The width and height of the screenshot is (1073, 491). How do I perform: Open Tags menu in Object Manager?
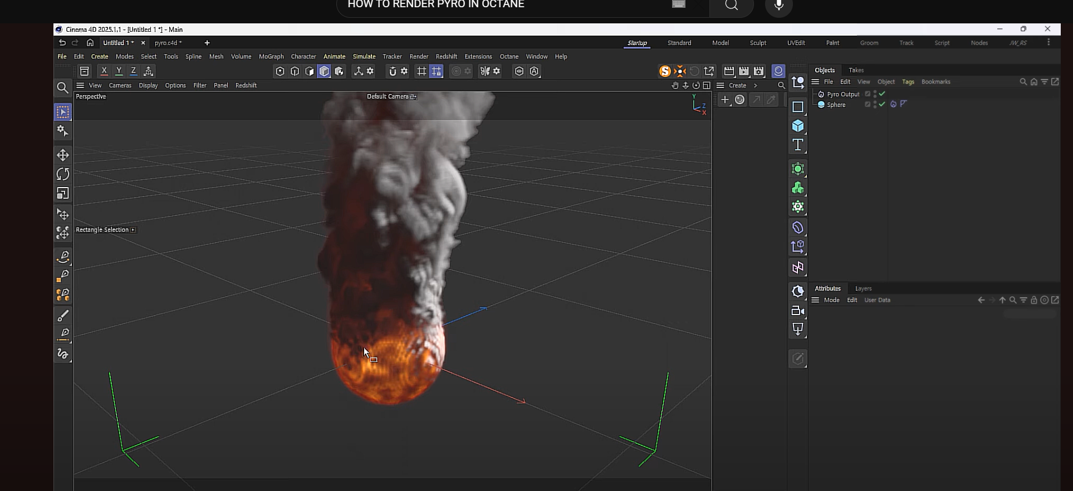[908, 82]
